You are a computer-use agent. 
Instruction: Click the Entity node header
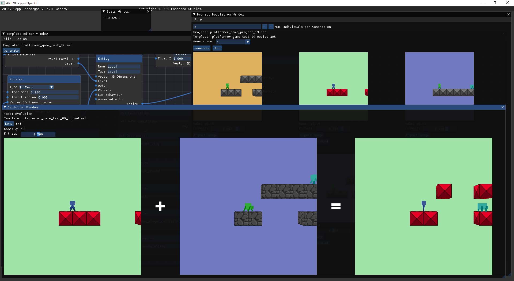119,59
